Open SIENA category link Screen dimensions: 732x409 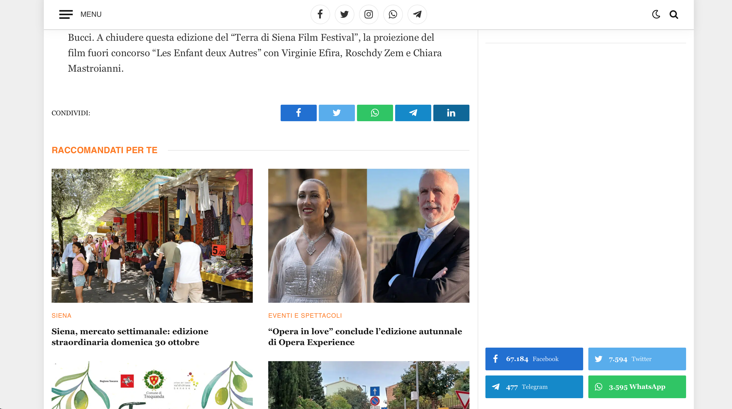click(61, 316)
